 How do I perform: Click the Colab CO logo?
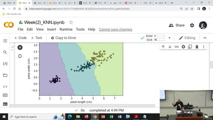9,25
